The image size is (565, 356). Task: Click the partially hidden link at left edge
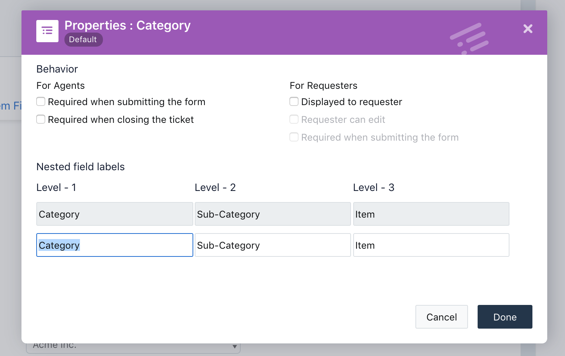coord(10,106)
